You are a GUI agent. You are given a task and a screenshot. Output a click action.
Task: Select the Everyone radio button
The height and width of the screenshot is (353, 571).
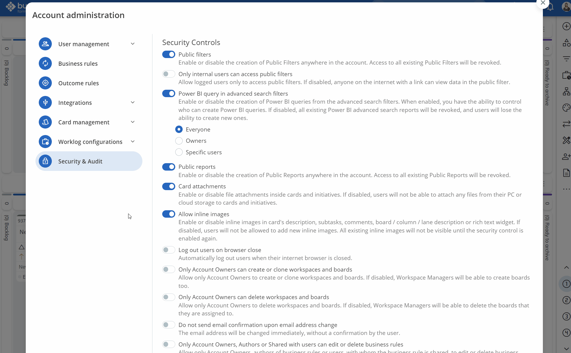click(179, 129)
